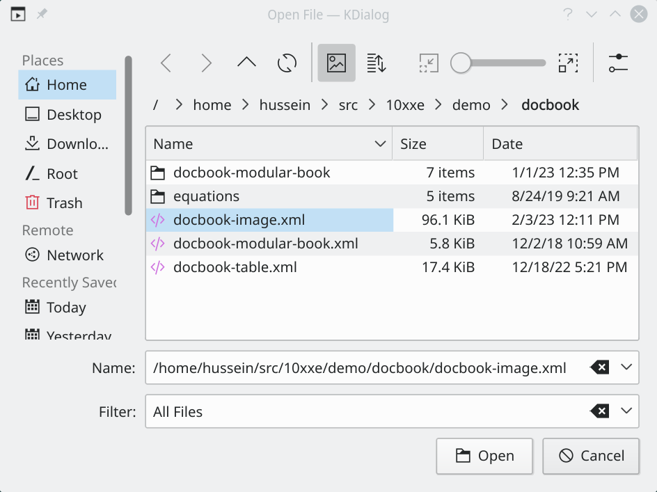This screenshot has width=657, height=492.
Task: Click the zoom out icon
Action: point(429,63)
